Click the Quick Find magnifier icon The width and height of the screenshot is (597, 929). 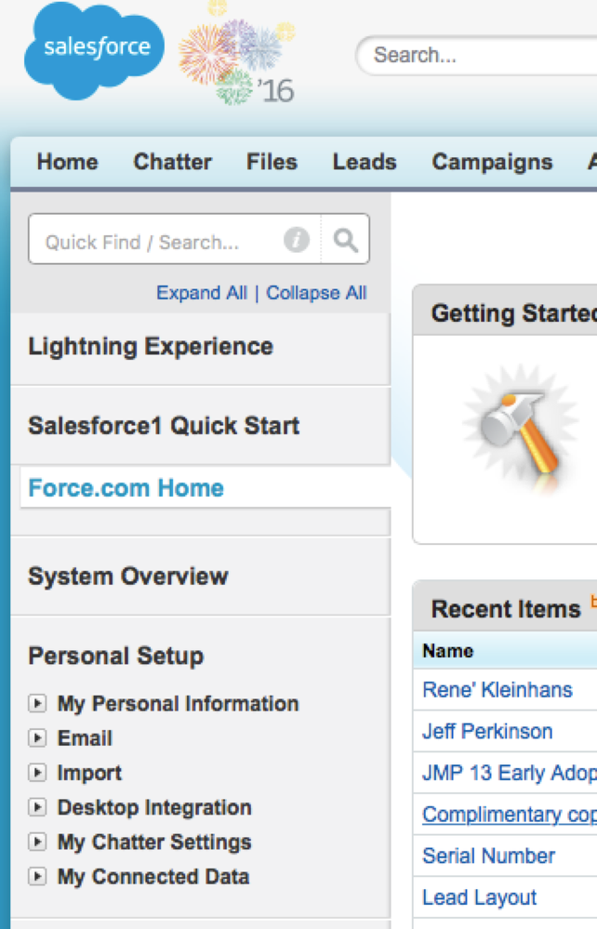pyautogui.click(x=345, y=240)
